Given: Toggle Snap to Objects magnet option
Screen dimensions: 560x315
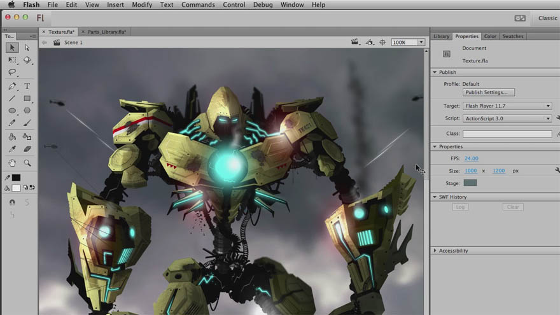Looking at the screenshot, I should click(12, 202).
